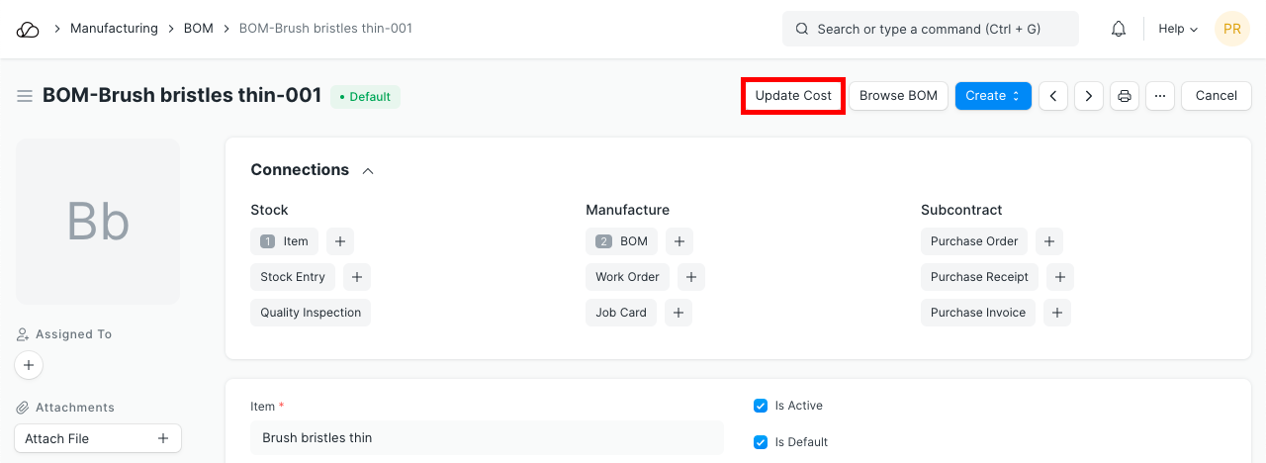Go to BOM breadcrumb
Image resolution: width=1266 pixels, height=463 pixels.
point(199,29)
